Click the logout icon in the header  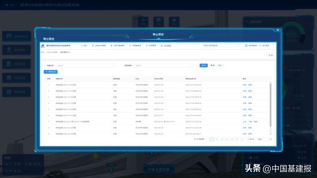[260, 46]
